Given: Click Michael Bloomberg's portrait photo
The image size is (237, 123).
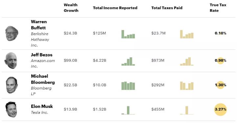Looking at the screenshot, I should (x=12, y=85).
